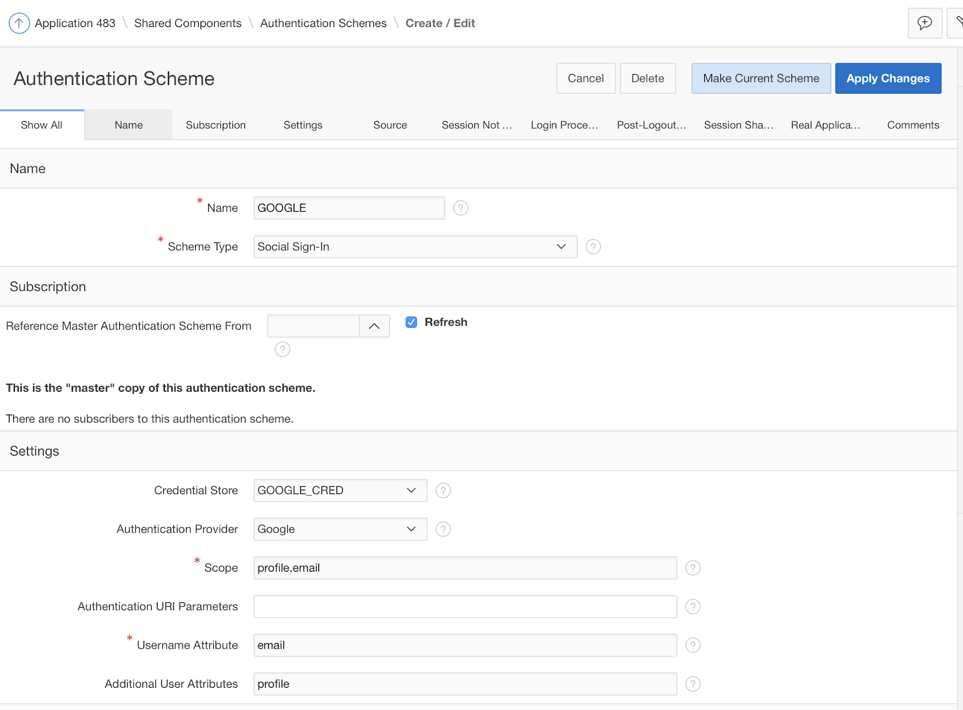Open help for Credential Store
Viewport: 963px width, 710px height.
coord(443,490)
